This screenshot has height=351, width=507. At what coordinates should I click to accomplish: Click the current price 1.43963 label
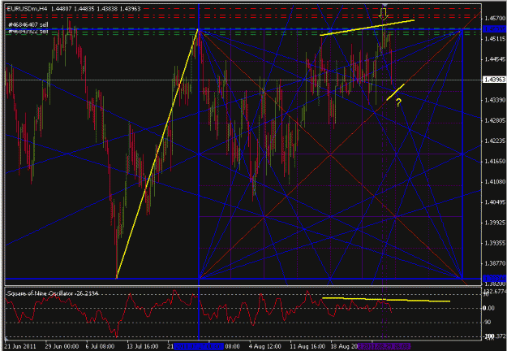tap(494, 80)
